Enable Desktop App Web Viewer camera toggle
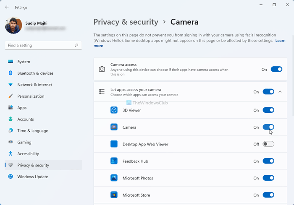This screenshot has width=294, height=205. click(268, 144)
